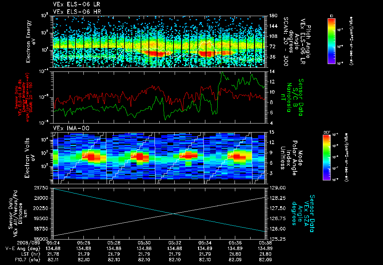Click the 72 tick on the pitch angle axis

tap(272, 46)
